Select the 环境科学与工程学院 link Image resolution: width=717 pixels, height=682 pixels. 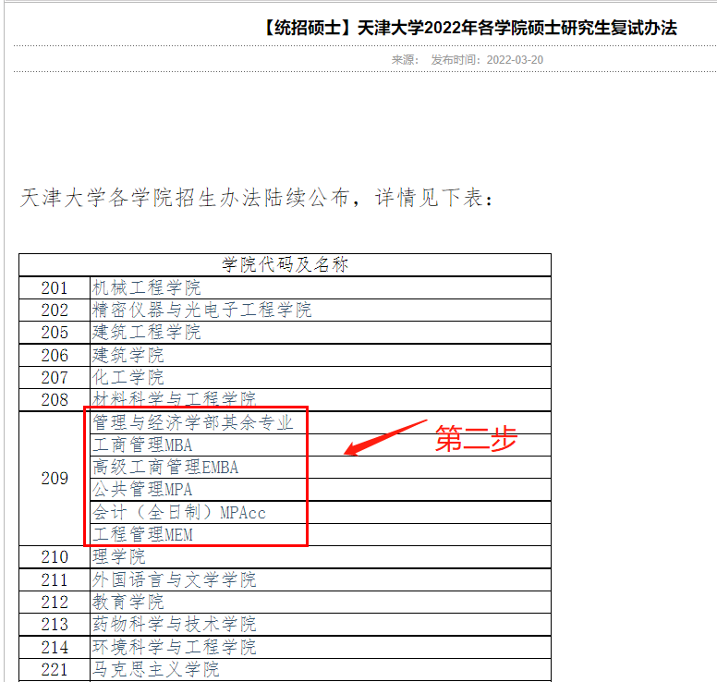point(174,647)
